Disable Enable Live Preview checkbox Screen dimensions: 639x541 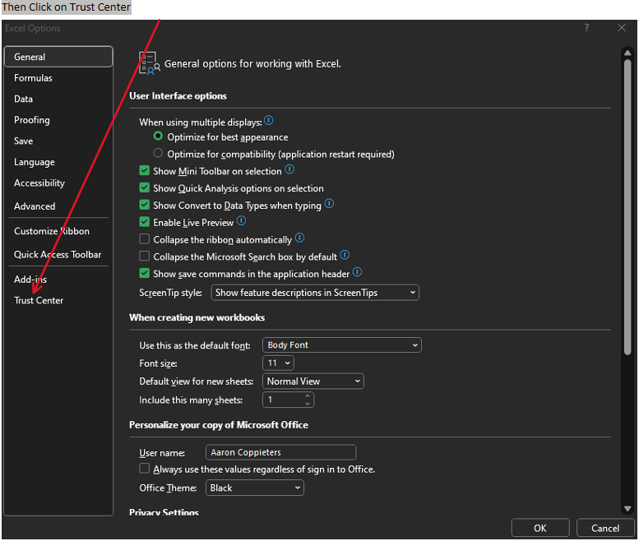coord(144,222)
